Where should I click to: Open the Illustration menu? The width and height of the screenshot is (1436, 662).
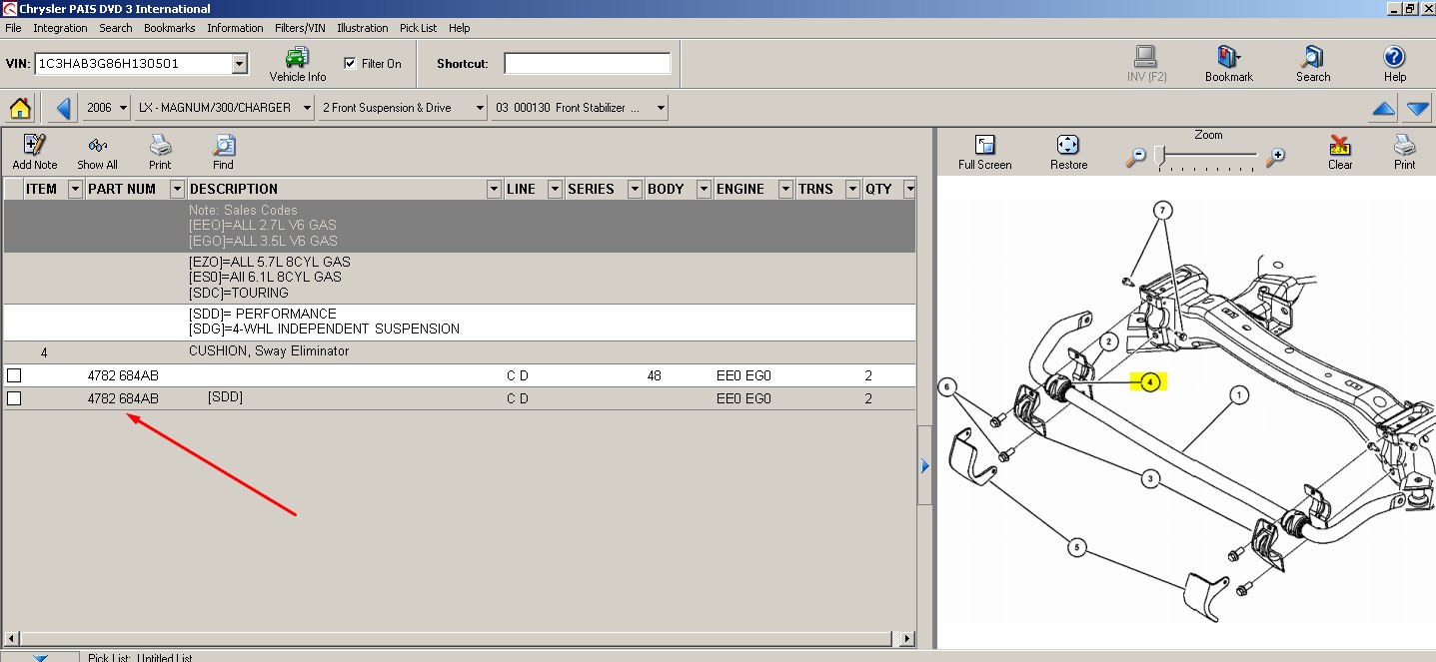[x=363, y=28]
